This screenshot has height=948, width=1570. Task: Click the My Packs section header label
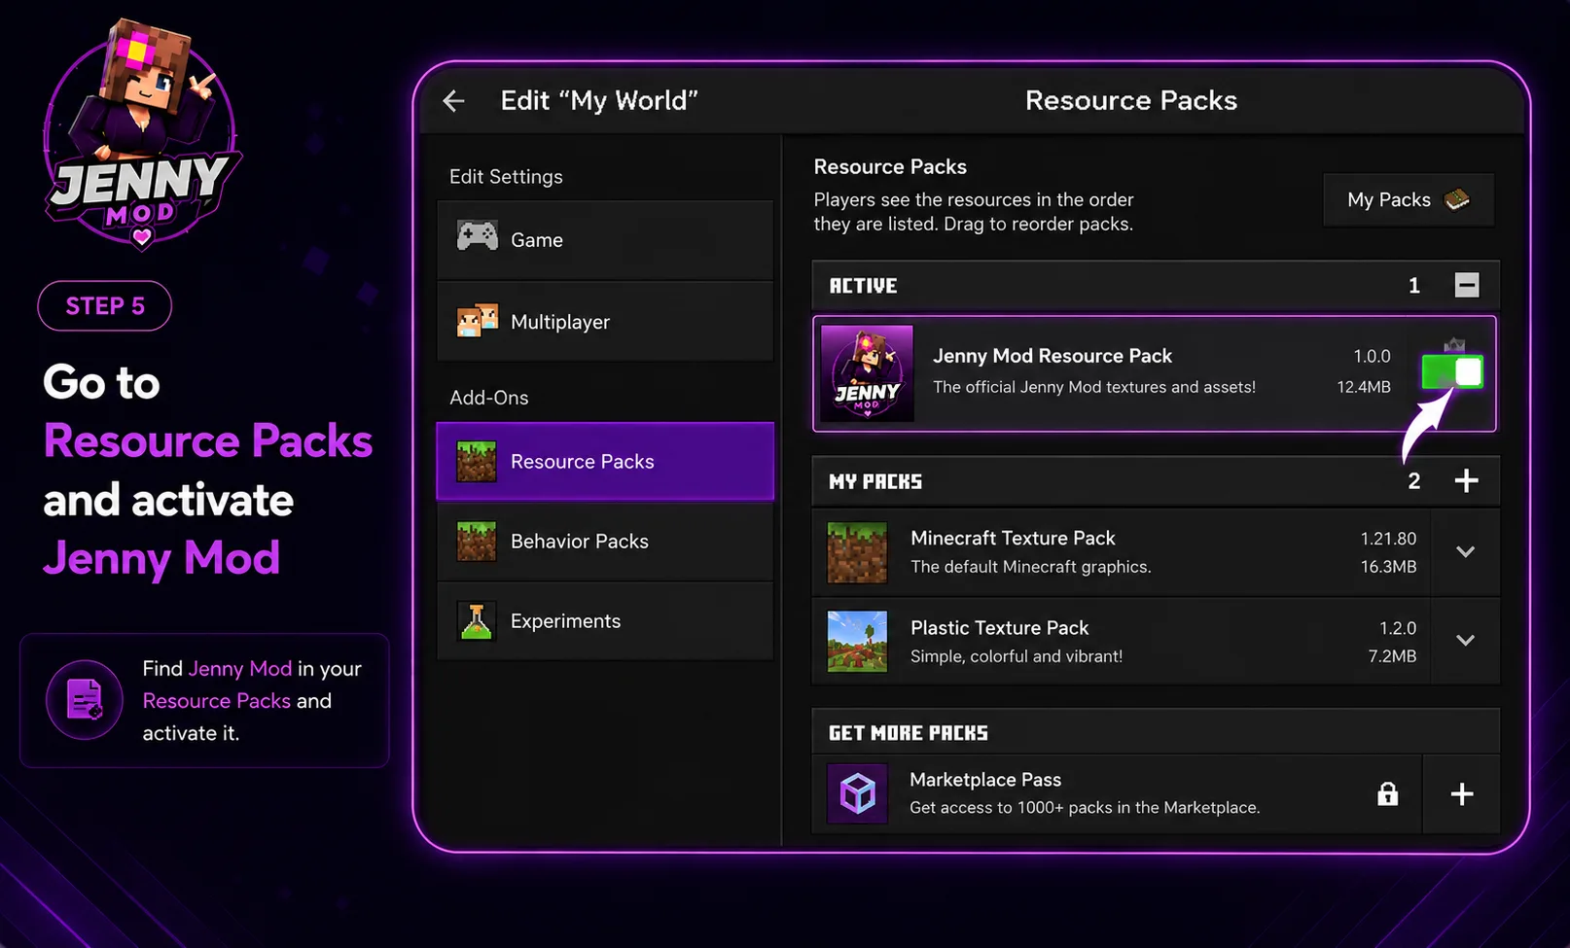tap(875, 481)
